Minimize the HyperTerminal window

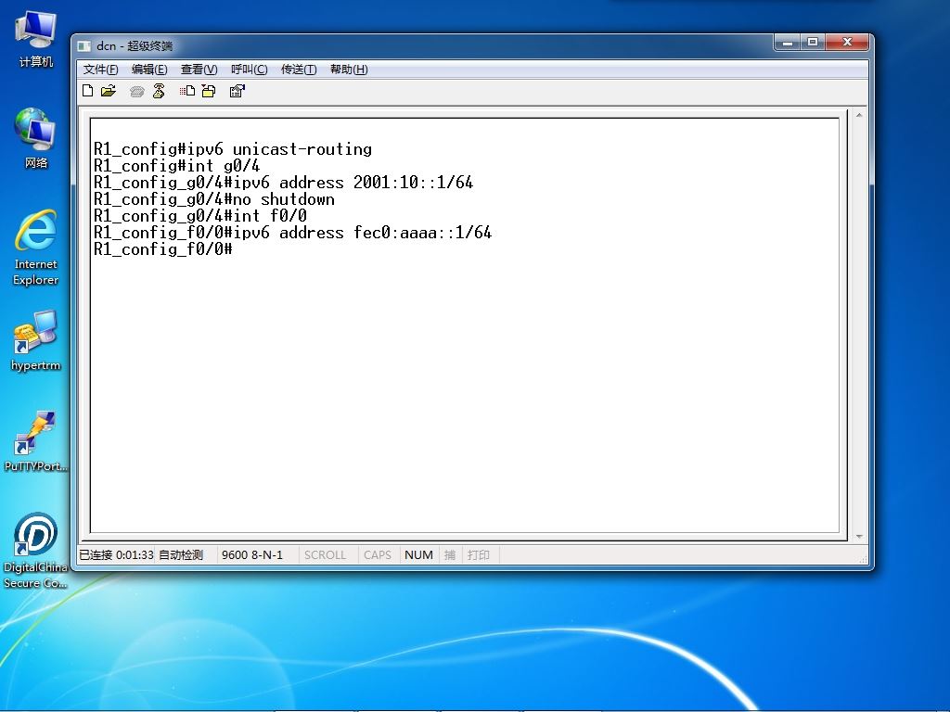[x=788, y=43]
